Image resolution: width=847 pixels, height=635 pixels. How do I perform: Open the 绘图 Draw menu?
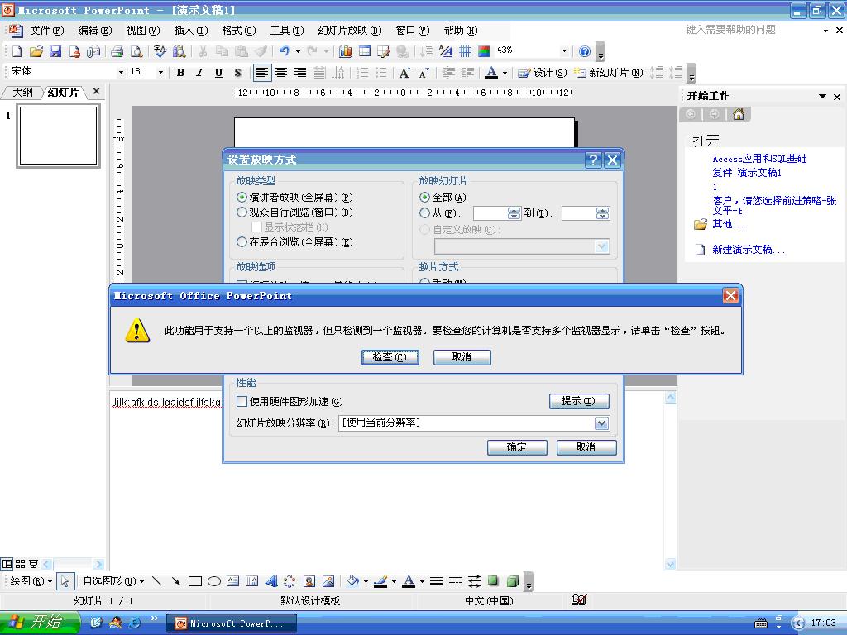(31, 581)
